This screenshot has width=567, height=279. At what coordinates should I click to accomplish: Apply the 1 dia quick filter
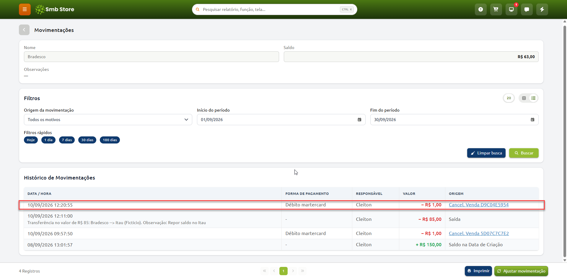point(48,140)
